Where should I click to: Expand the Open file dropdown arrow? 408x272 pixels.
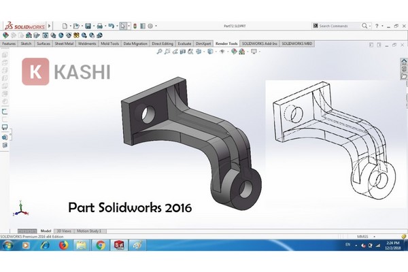point(82,26)
